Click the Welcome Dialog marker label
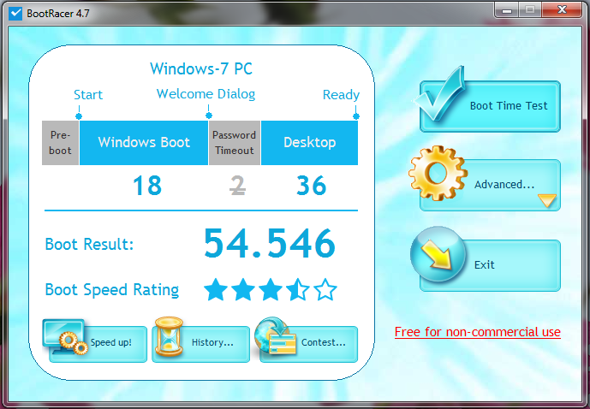Viewport: 590px width, 409px height. click(206, 93)
